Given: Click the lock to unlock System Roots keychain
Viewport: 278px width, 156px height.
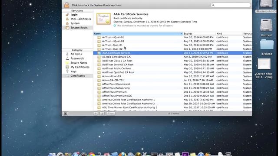Looking at the screenshot, I should click(66, 5).
